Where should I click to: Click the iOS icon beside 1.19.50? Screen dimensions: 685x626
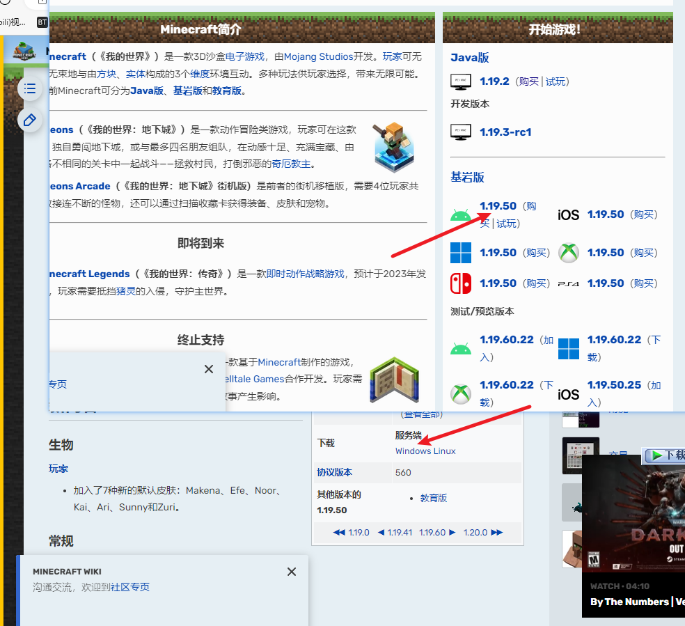568,215
